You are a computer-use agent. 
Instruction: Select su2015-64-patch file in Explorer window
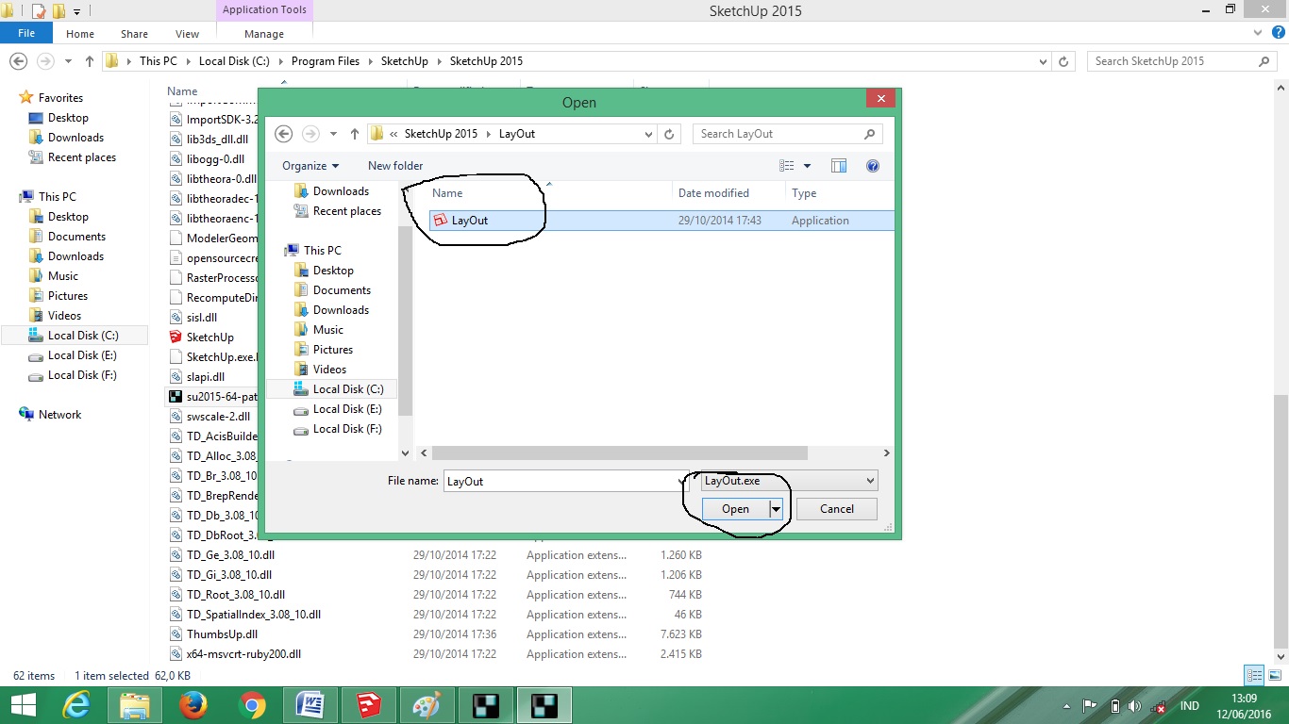point(213,396)
